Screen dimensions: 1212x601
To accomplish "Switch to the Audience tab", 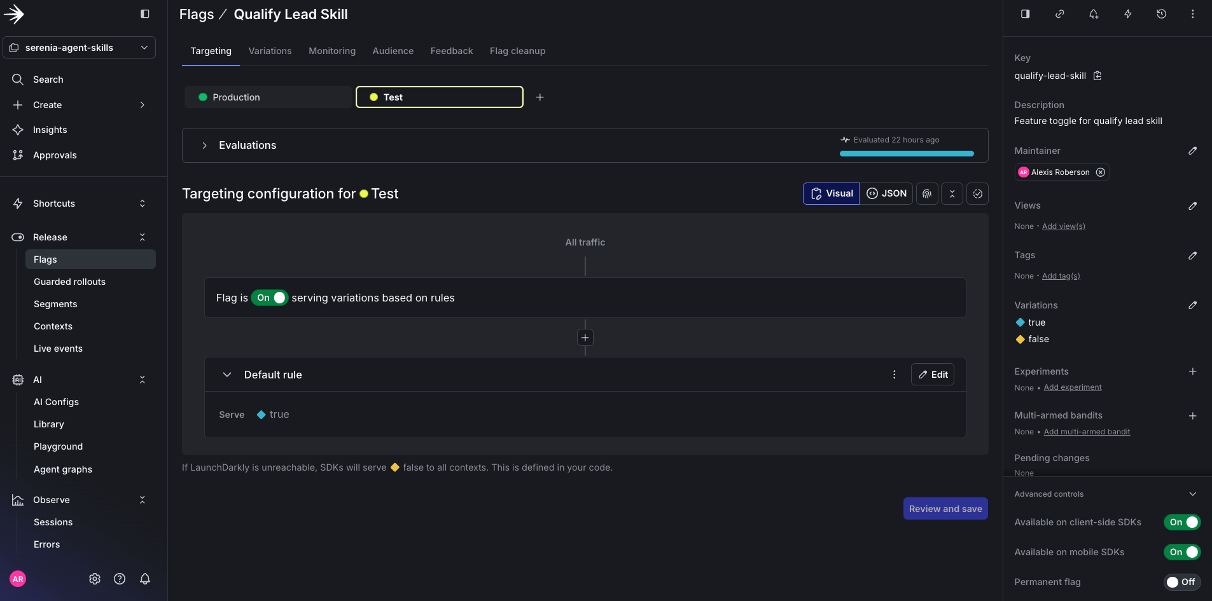I will tap(393, 51).
